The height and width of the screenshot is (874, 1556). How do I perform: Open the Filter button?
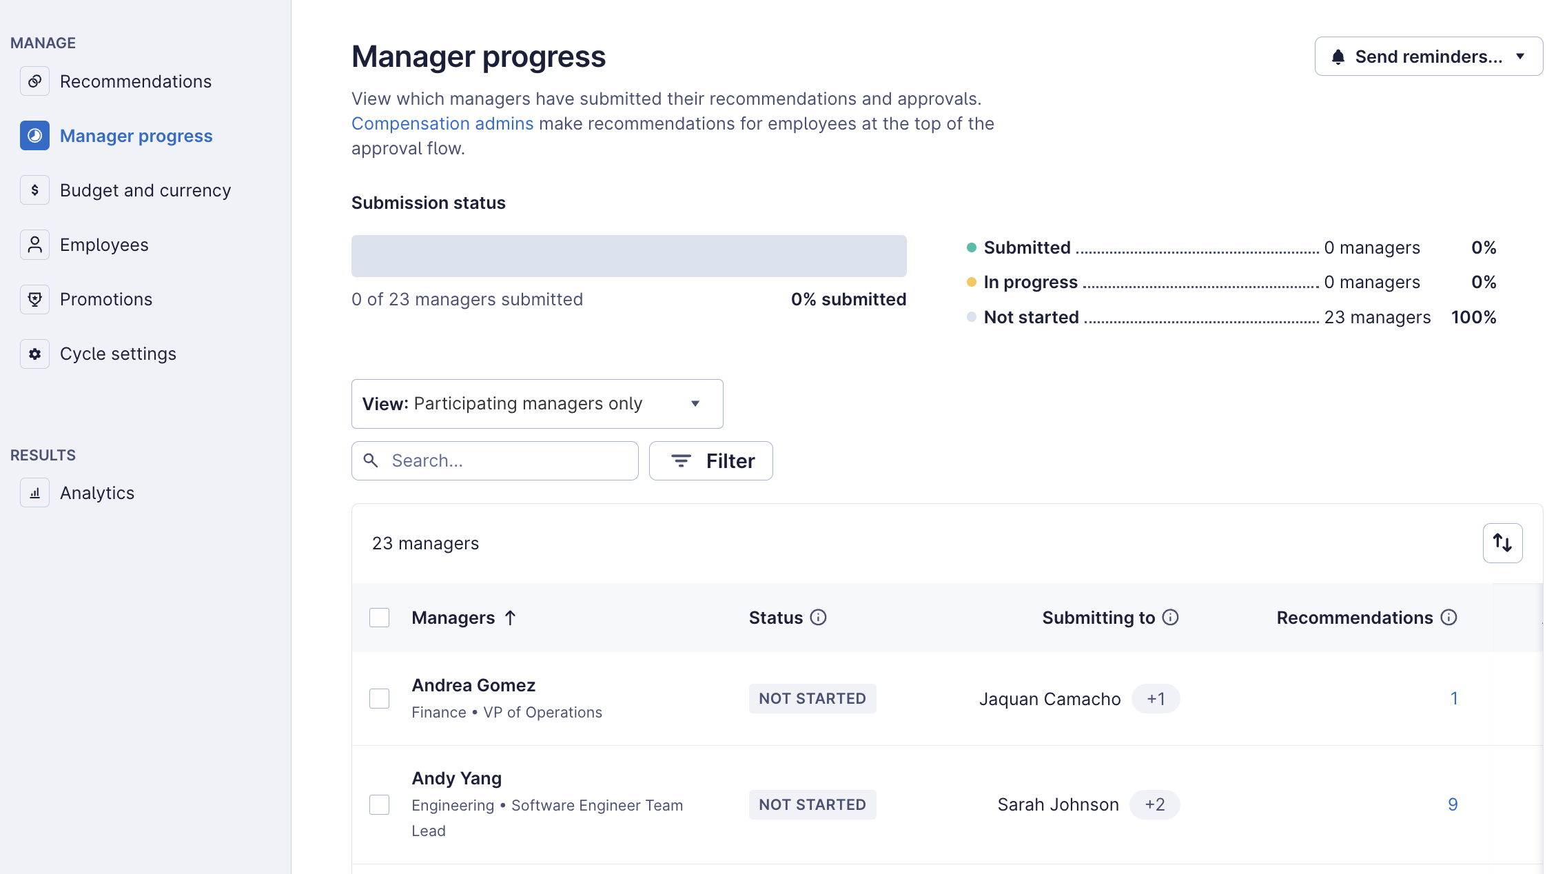tap(710, 461)
